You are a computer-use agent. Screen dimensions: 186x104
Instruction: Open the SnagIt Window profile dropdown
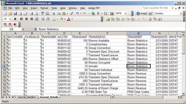(x=181, y=13)
